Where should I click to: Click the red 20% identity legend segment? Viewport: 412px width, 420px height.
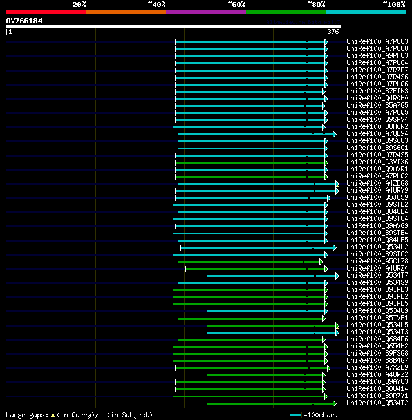46,12
